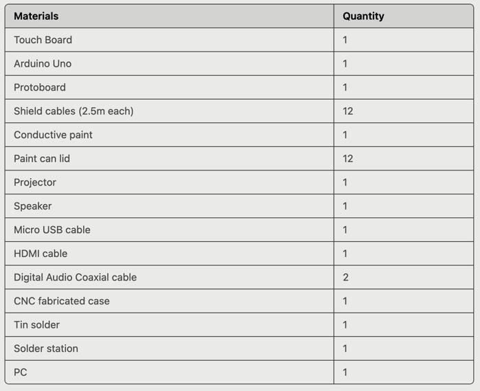Click the CNC fabricated case cell
Screen dimensions: 480x391
pos(62,301)
